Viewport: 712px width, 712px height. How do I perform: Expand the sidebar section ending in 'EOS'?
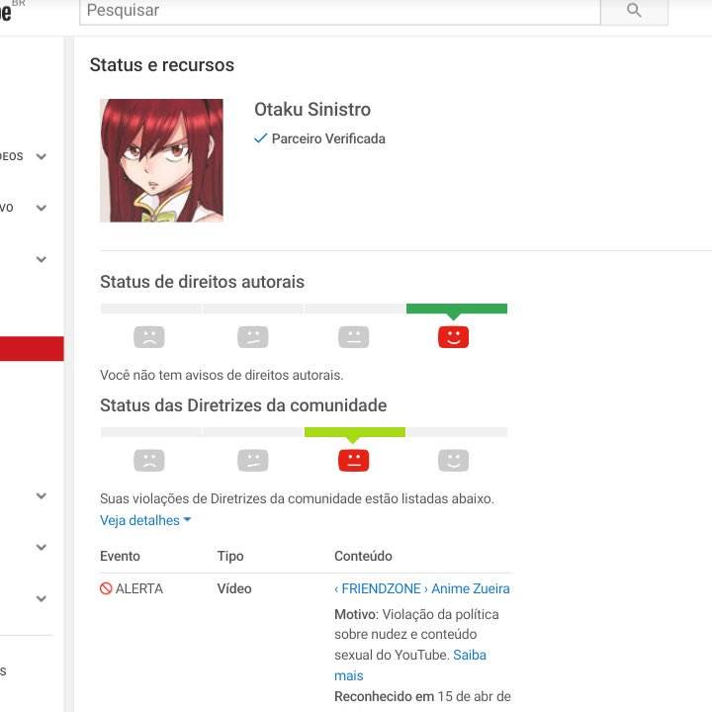[x=42, y=156]
